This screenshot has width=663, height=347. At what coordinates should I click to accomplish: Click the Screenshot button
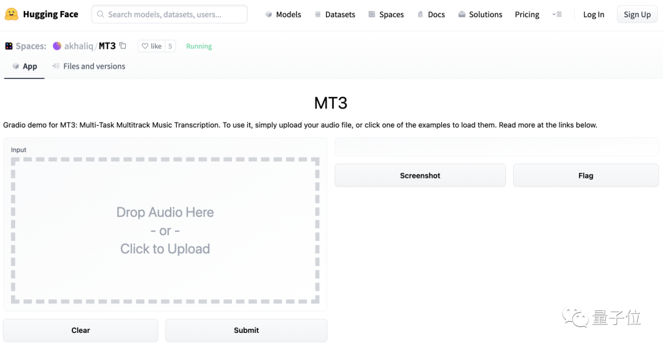[420, 175]
